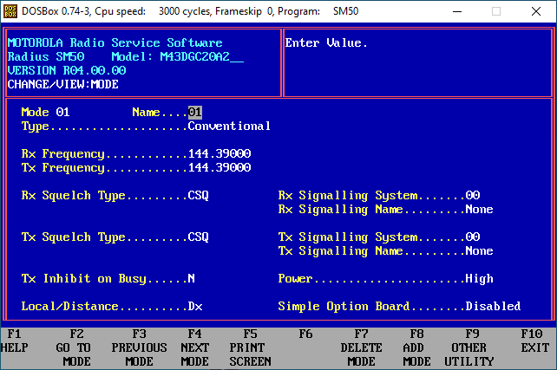
Task: Click the Rx Frequency label
Action: (x=62, y=154)
